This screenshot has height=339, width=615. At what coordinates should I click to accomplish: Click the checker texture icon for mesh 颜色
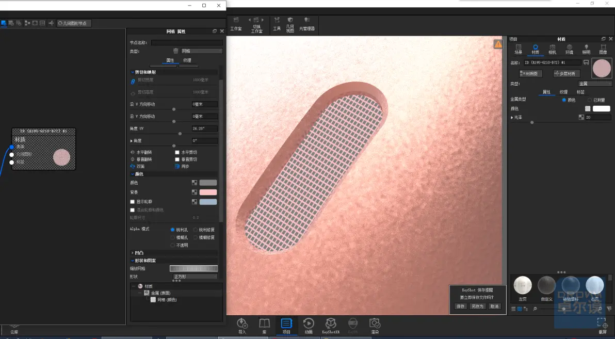point(194,183)
